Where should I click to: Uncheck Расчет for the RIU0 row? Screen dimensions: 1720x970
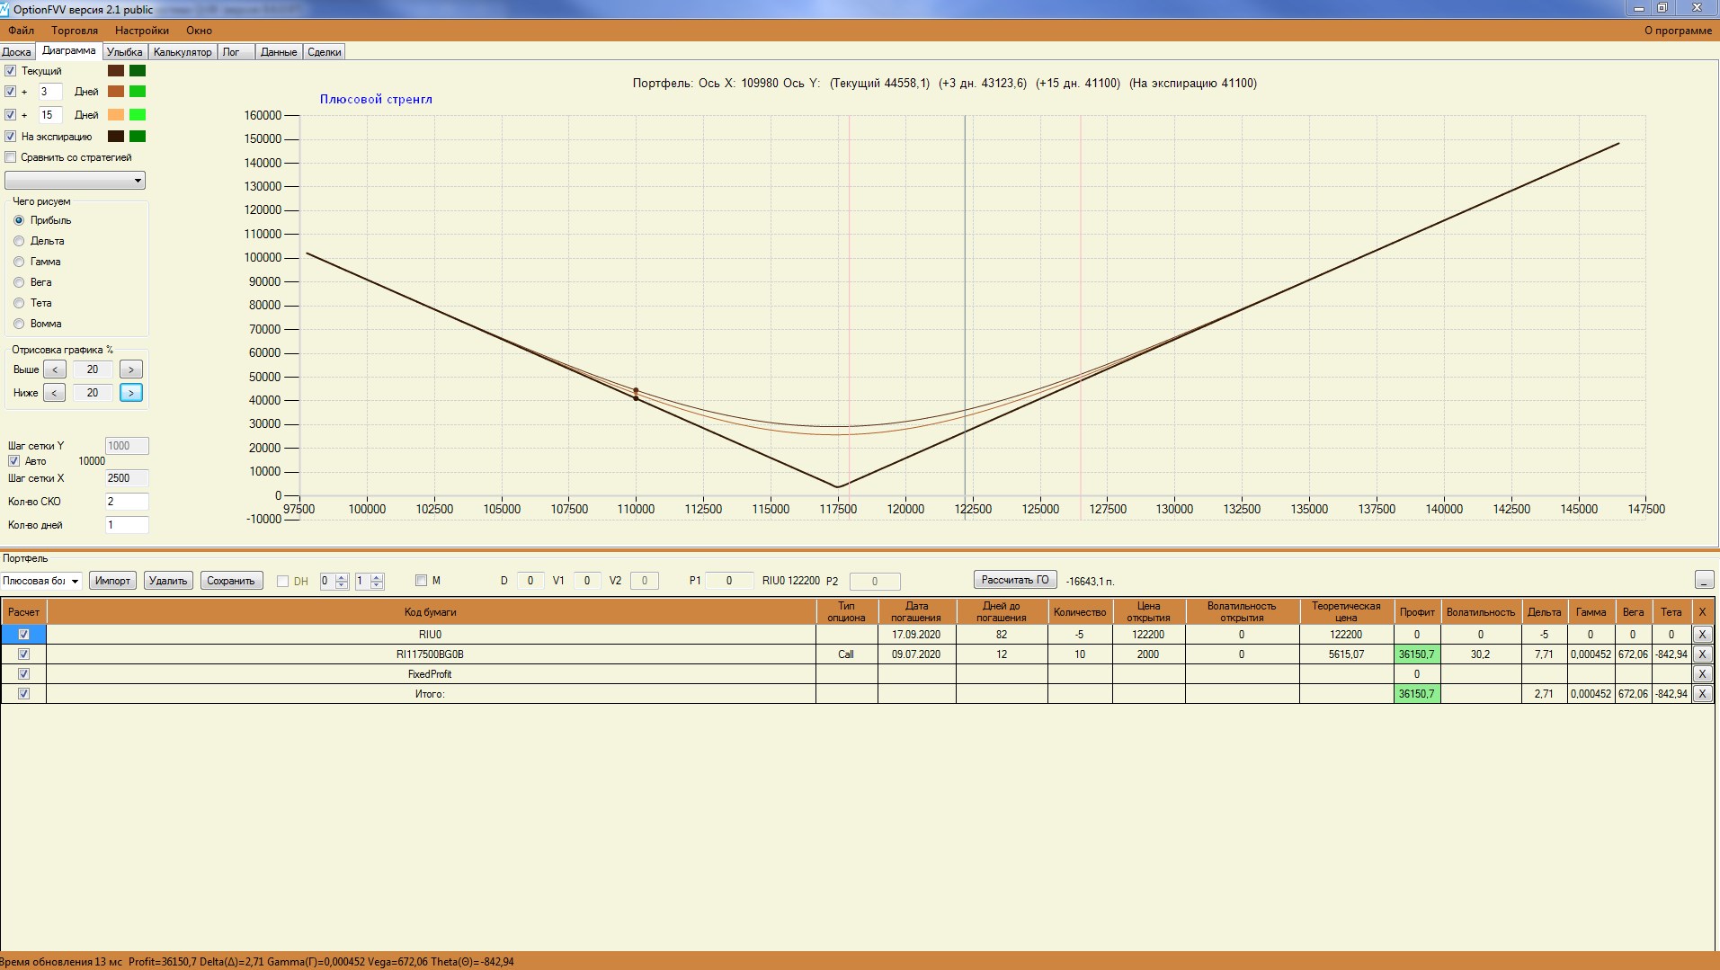point(23,635)
